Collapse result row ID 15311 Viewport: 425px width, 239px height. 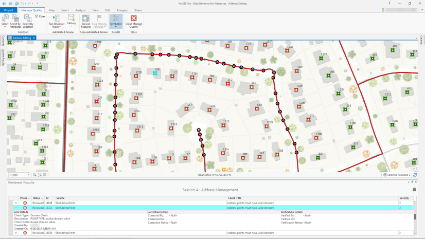16,208
